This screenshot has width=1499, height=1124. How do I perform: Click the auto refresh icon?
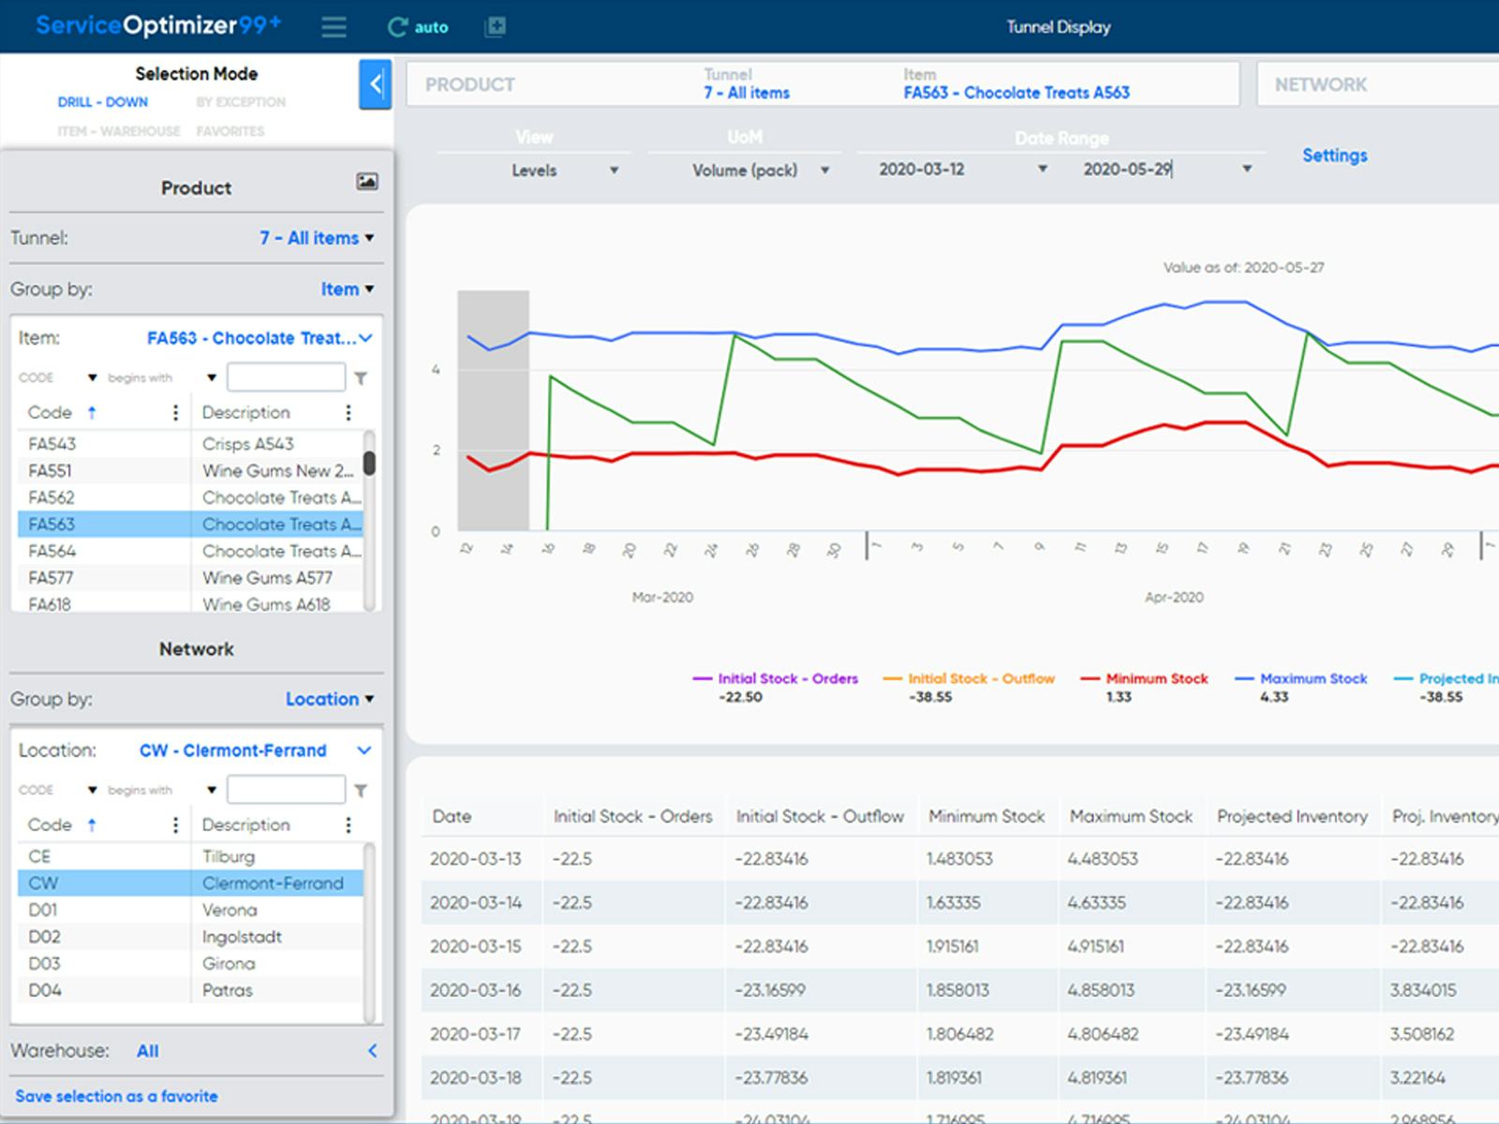click(398, 27)
